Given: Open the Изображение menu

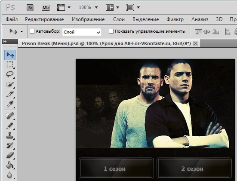Looking at the screenshot, I should pos(88,19).
